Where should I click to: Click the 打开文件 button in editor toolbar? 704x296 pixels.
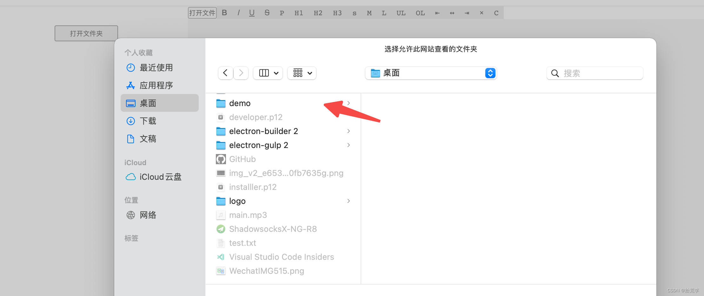[x=202, y=13]
